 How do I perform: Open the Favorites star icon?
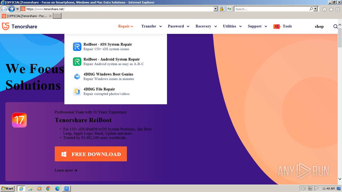[331, 9]
